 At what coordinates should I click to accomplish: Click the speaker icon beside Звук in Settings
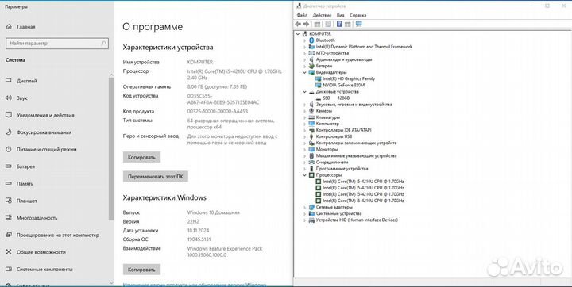coord(9,98)
